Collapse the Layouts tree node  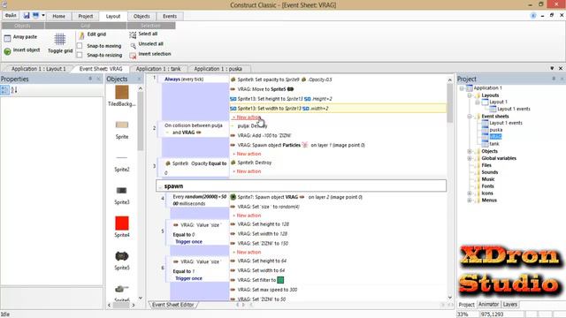click(470, 95)
